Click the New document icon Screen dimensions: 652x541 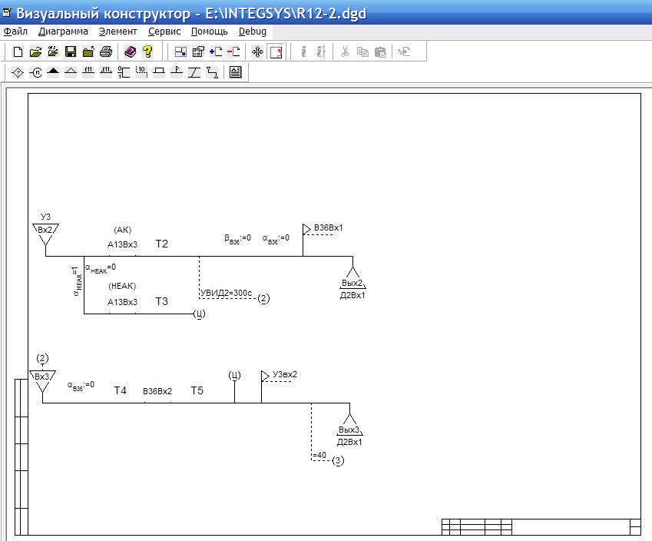tap(18, 52)
